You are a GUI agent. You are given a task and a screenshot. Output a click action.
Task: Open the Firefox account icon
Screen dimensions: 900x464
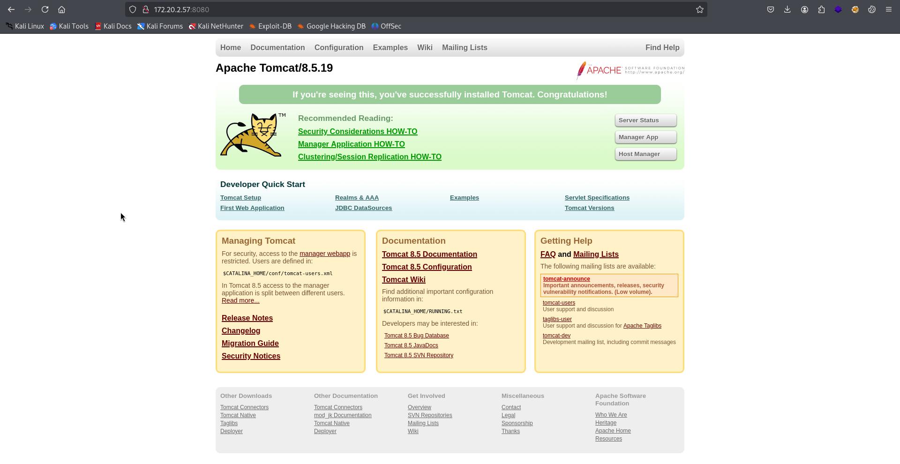tap(804, 9)
